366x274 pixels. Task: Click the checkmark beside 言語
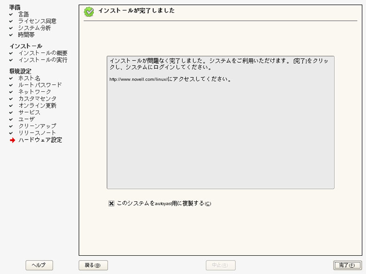(x=11, y=15)
